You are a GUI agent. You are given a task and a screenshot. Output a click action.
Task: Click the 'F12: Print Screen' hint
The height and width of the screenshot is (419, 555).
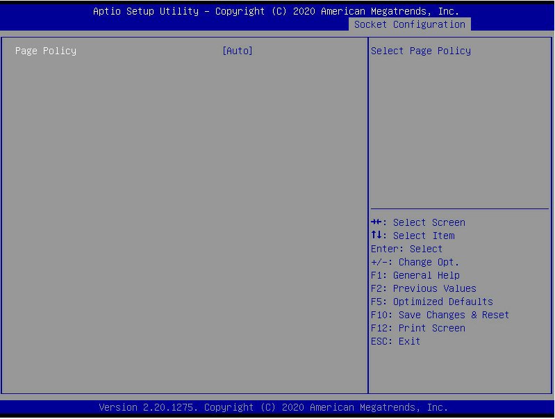click(x=418, y=328)
